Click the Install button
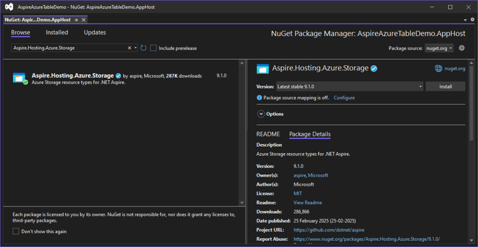Screen dimensions: 478x247 click(445, 86)
